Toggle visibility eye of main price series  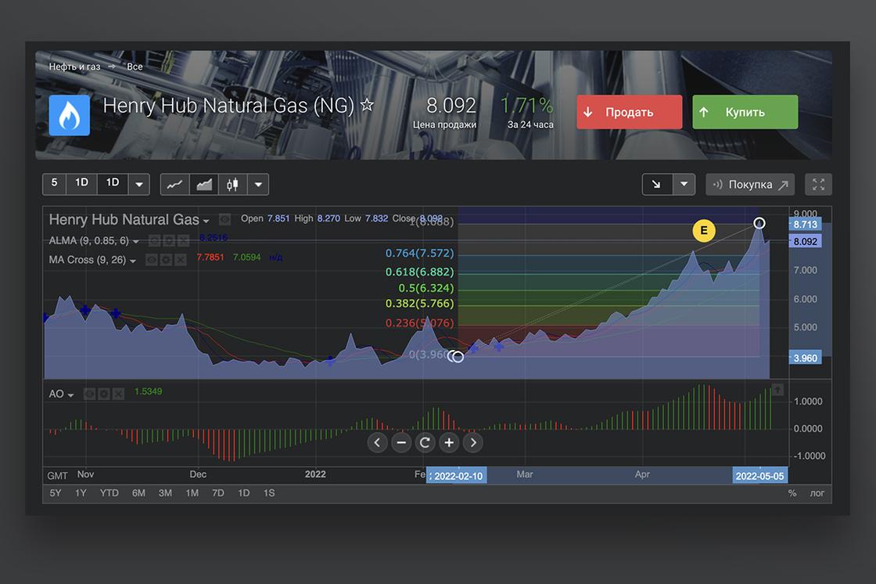click(x=224, y=219)
